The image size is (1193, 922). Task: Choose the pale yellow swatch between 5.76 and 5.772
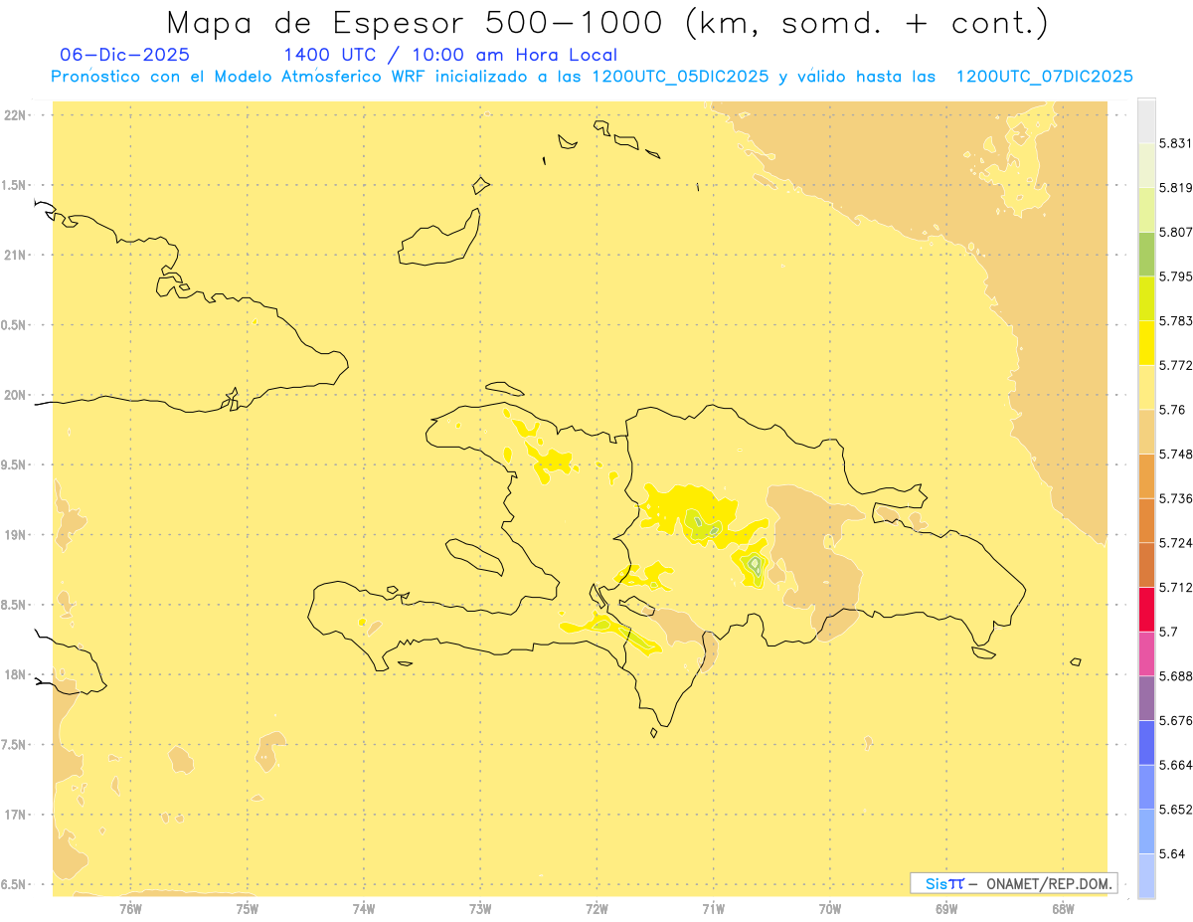click(x=1146, y=387)
